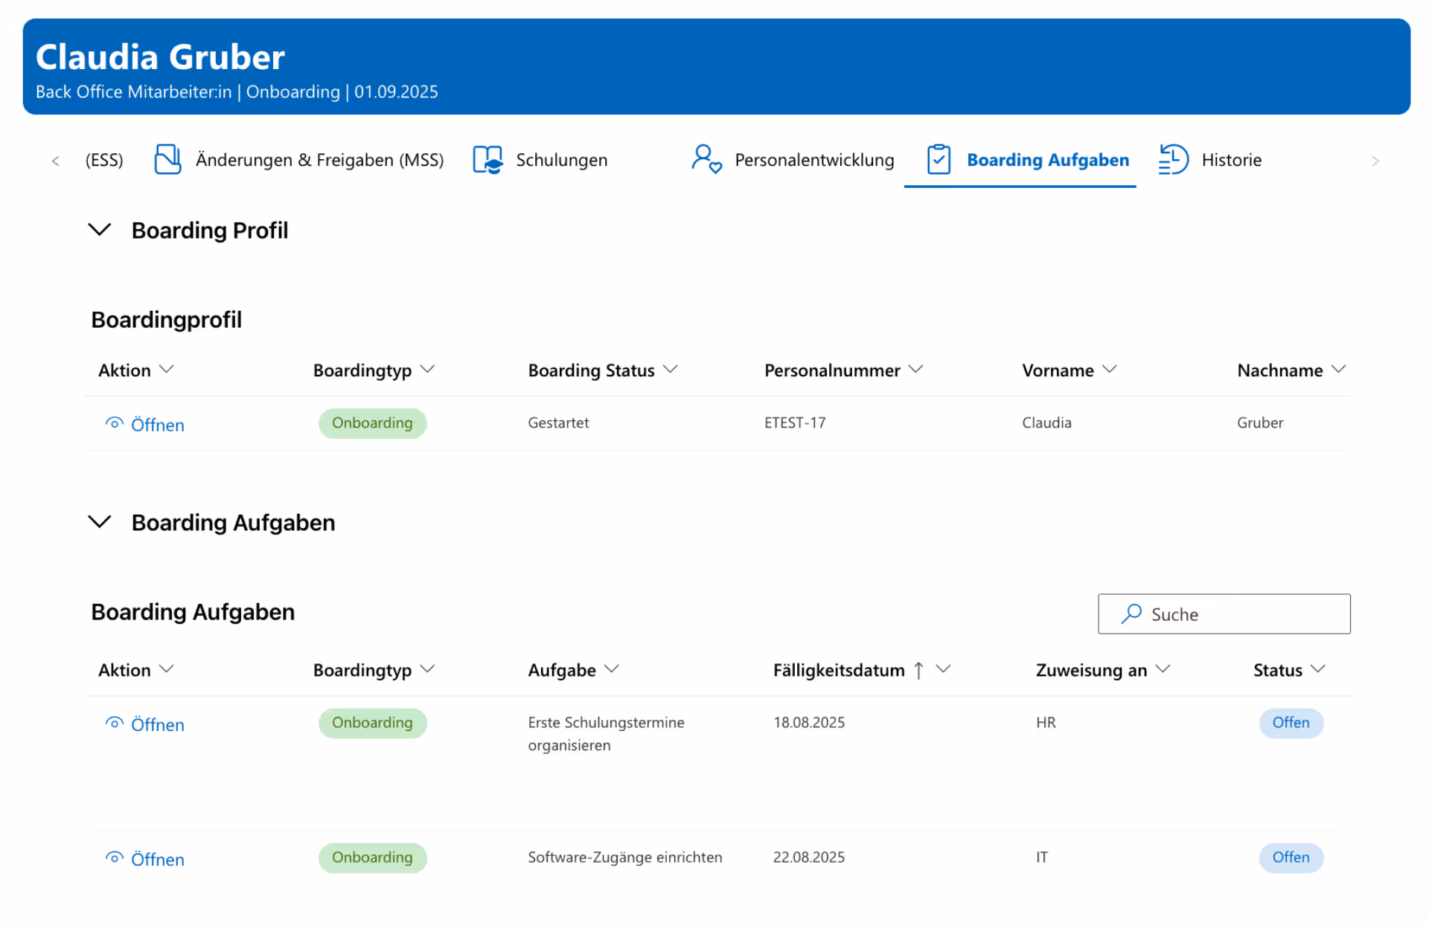Viewport: 1429px width, 928px height.
Task: Click the Schulungen book icon
Action: click(x=487, y=159)
